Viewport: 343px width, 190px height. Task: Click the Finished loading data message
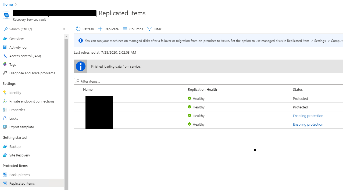click(x=116, y=67)
